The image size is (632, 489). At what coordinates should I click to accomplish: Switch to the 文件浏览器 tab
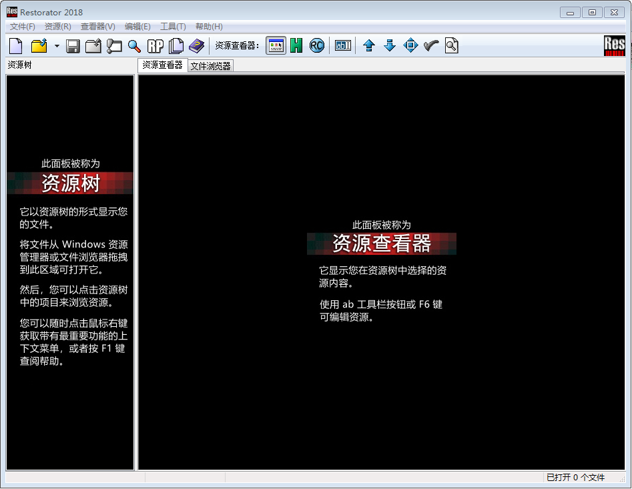point(210,66)
